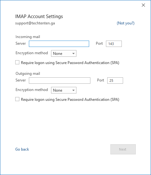Open the Outgoing mail Encryption method dropdown
Screen dimensions: 151x175
(64, 90)
